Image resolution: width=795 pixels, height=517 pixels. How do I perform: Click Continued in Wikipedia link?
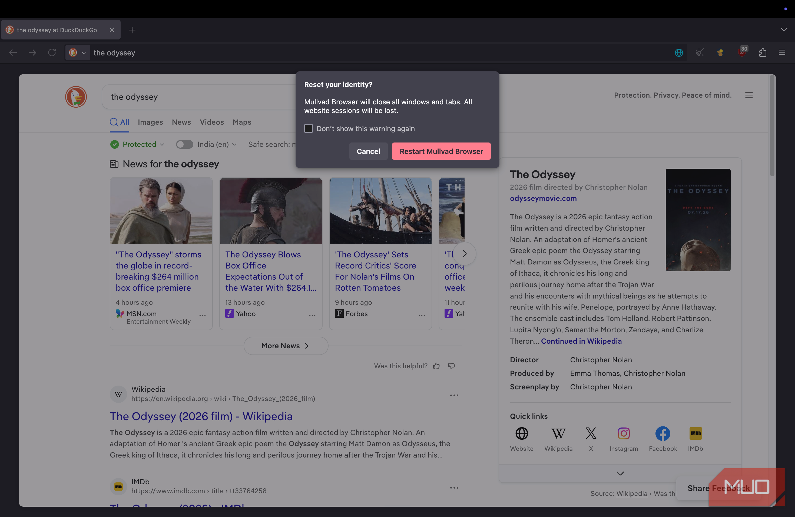(x=581, y=341)
